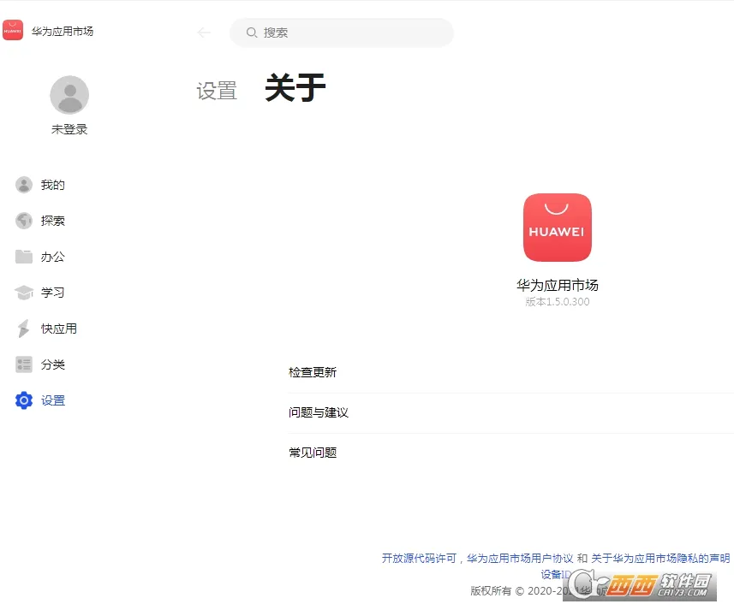Open 问题与建议 feedback row
This screenshot has width=734, height=610.
tap(511, 412)
